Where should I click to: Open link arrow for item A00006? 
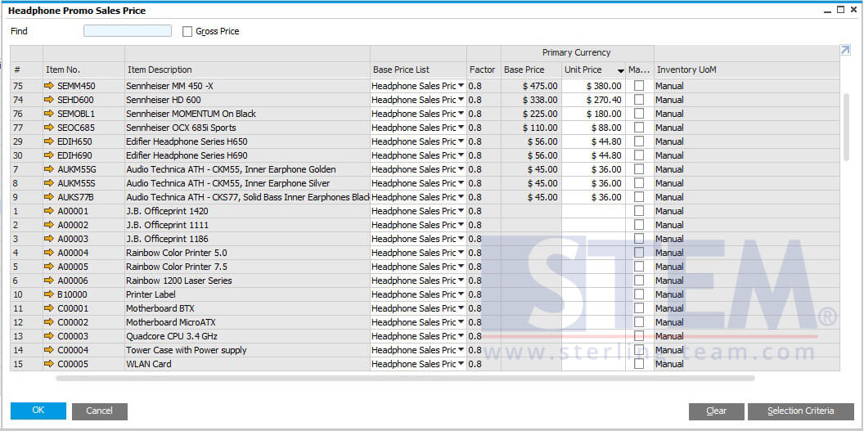coord(49,281)
